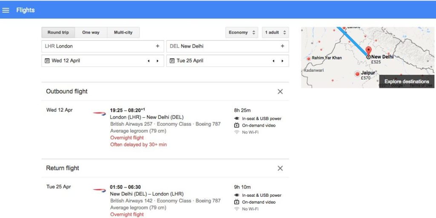Click the 19:25 – 08:20 outbound times
This screenshot has height=218, width=436.
coord(127,110)
